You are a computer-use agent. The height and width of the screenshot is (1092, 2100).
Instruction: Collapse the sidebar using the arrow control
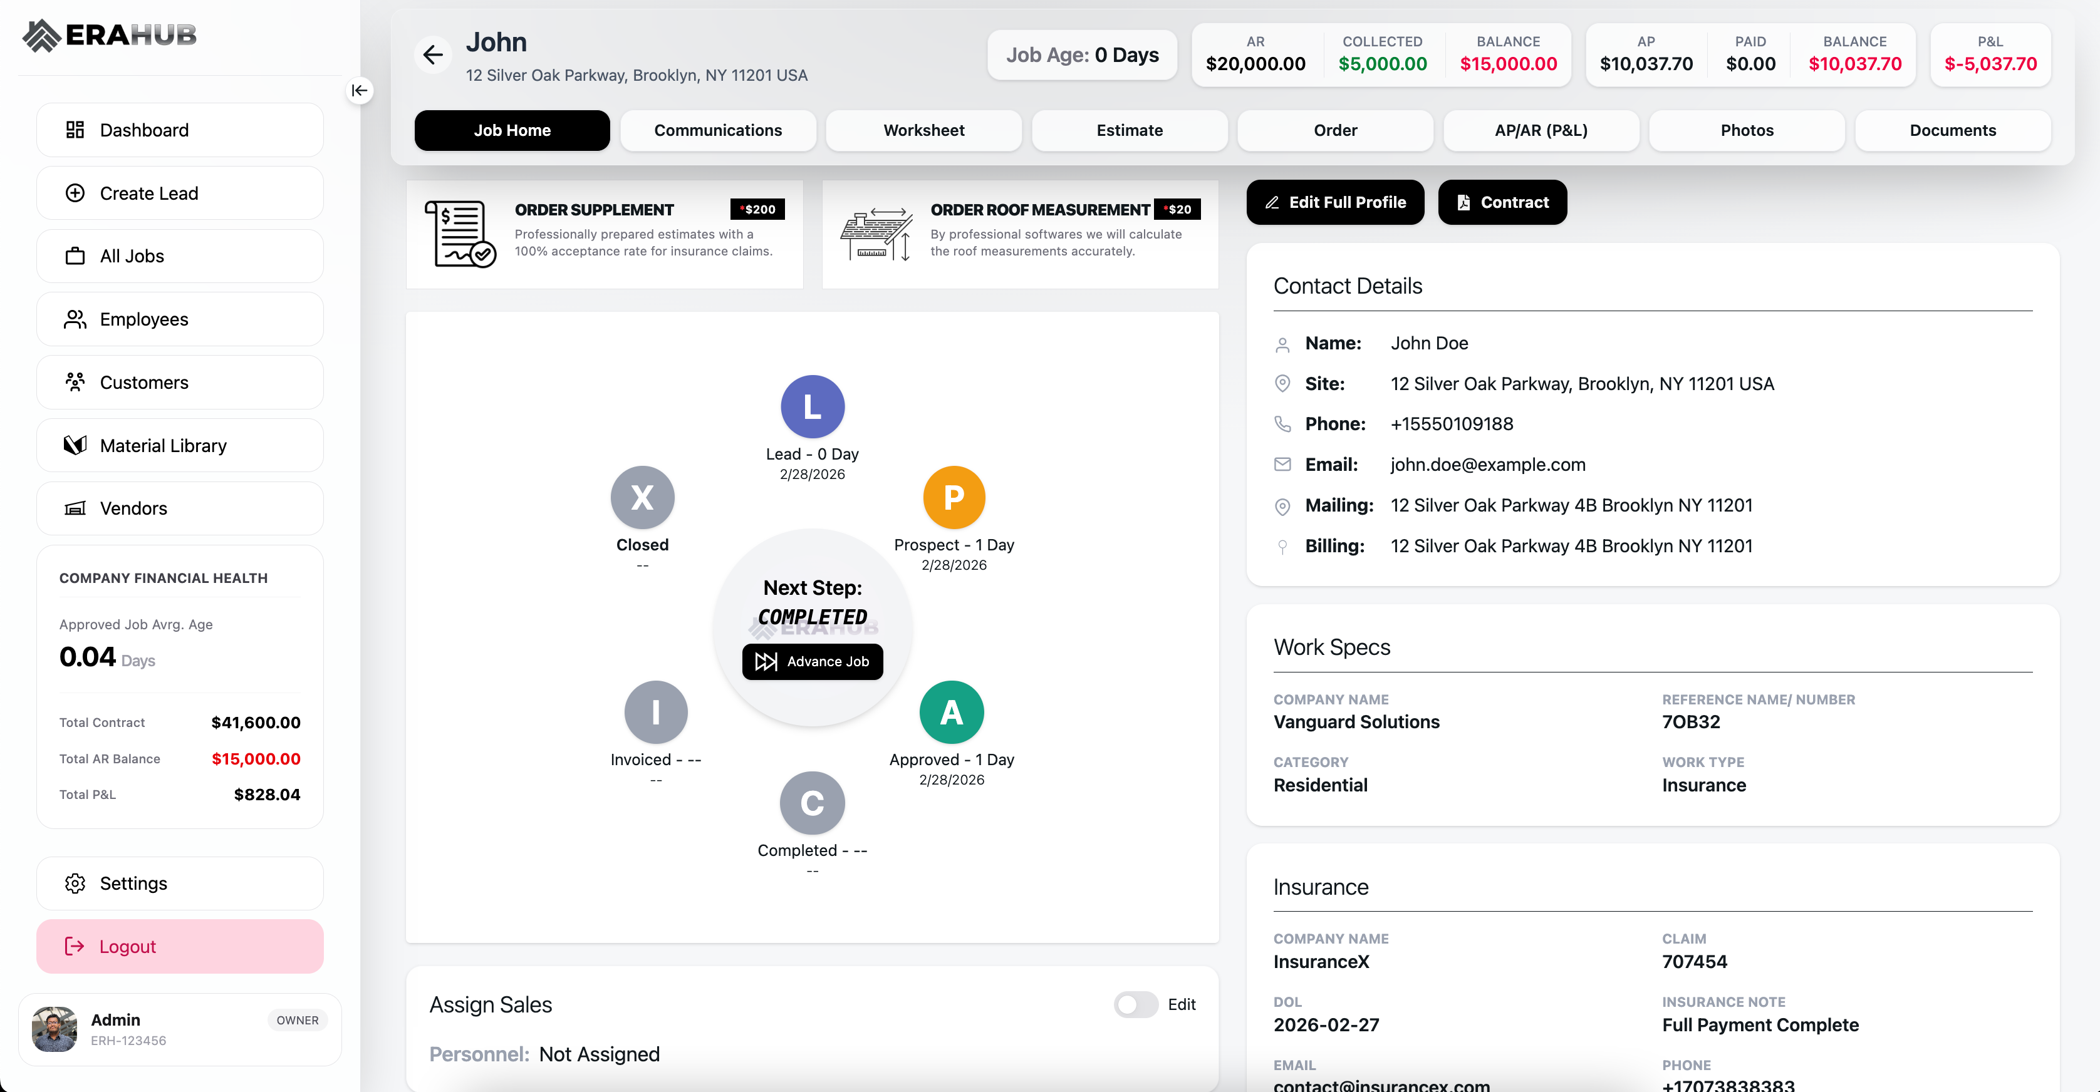tap(360, 90)
